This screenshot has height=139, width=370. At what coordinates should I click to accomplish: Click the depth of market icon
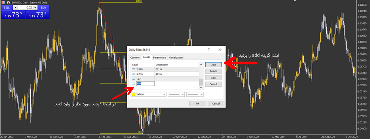pos(8,2)
